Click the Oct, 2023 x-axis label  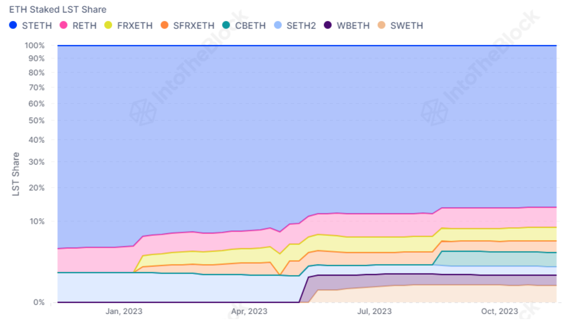pyautogui.click(x=499, y=311)
